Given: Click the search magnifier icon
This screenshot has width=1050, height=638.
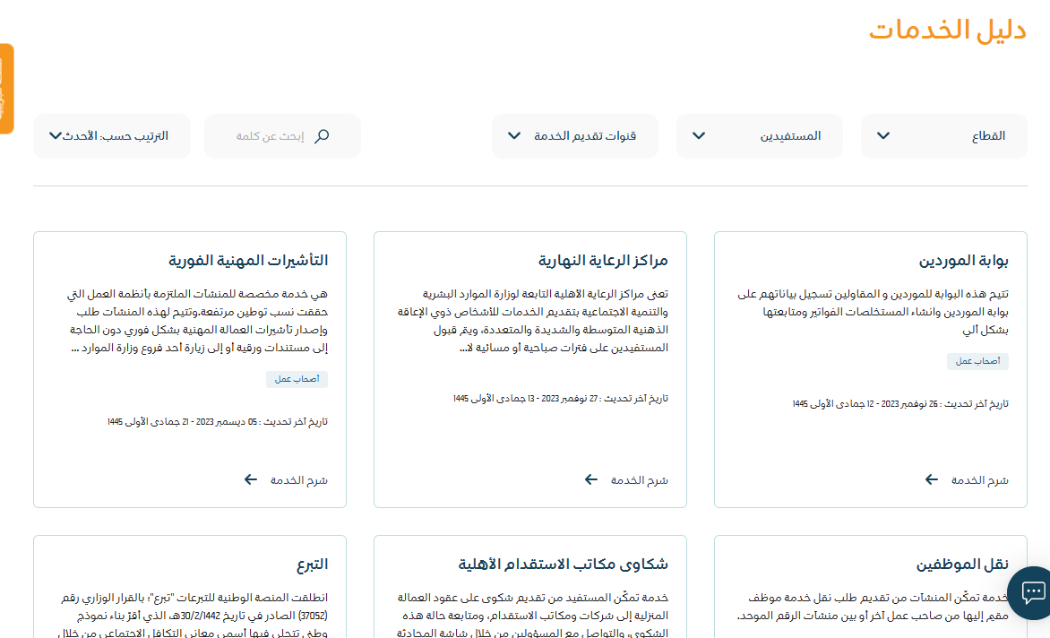Looking at the screenshot, I should [x=323, y=136].
